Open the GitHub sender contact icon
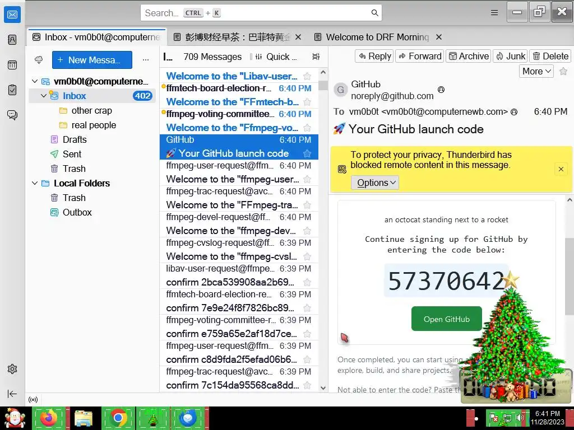This screenshot has height=430, width=574. tap(441, 89)
